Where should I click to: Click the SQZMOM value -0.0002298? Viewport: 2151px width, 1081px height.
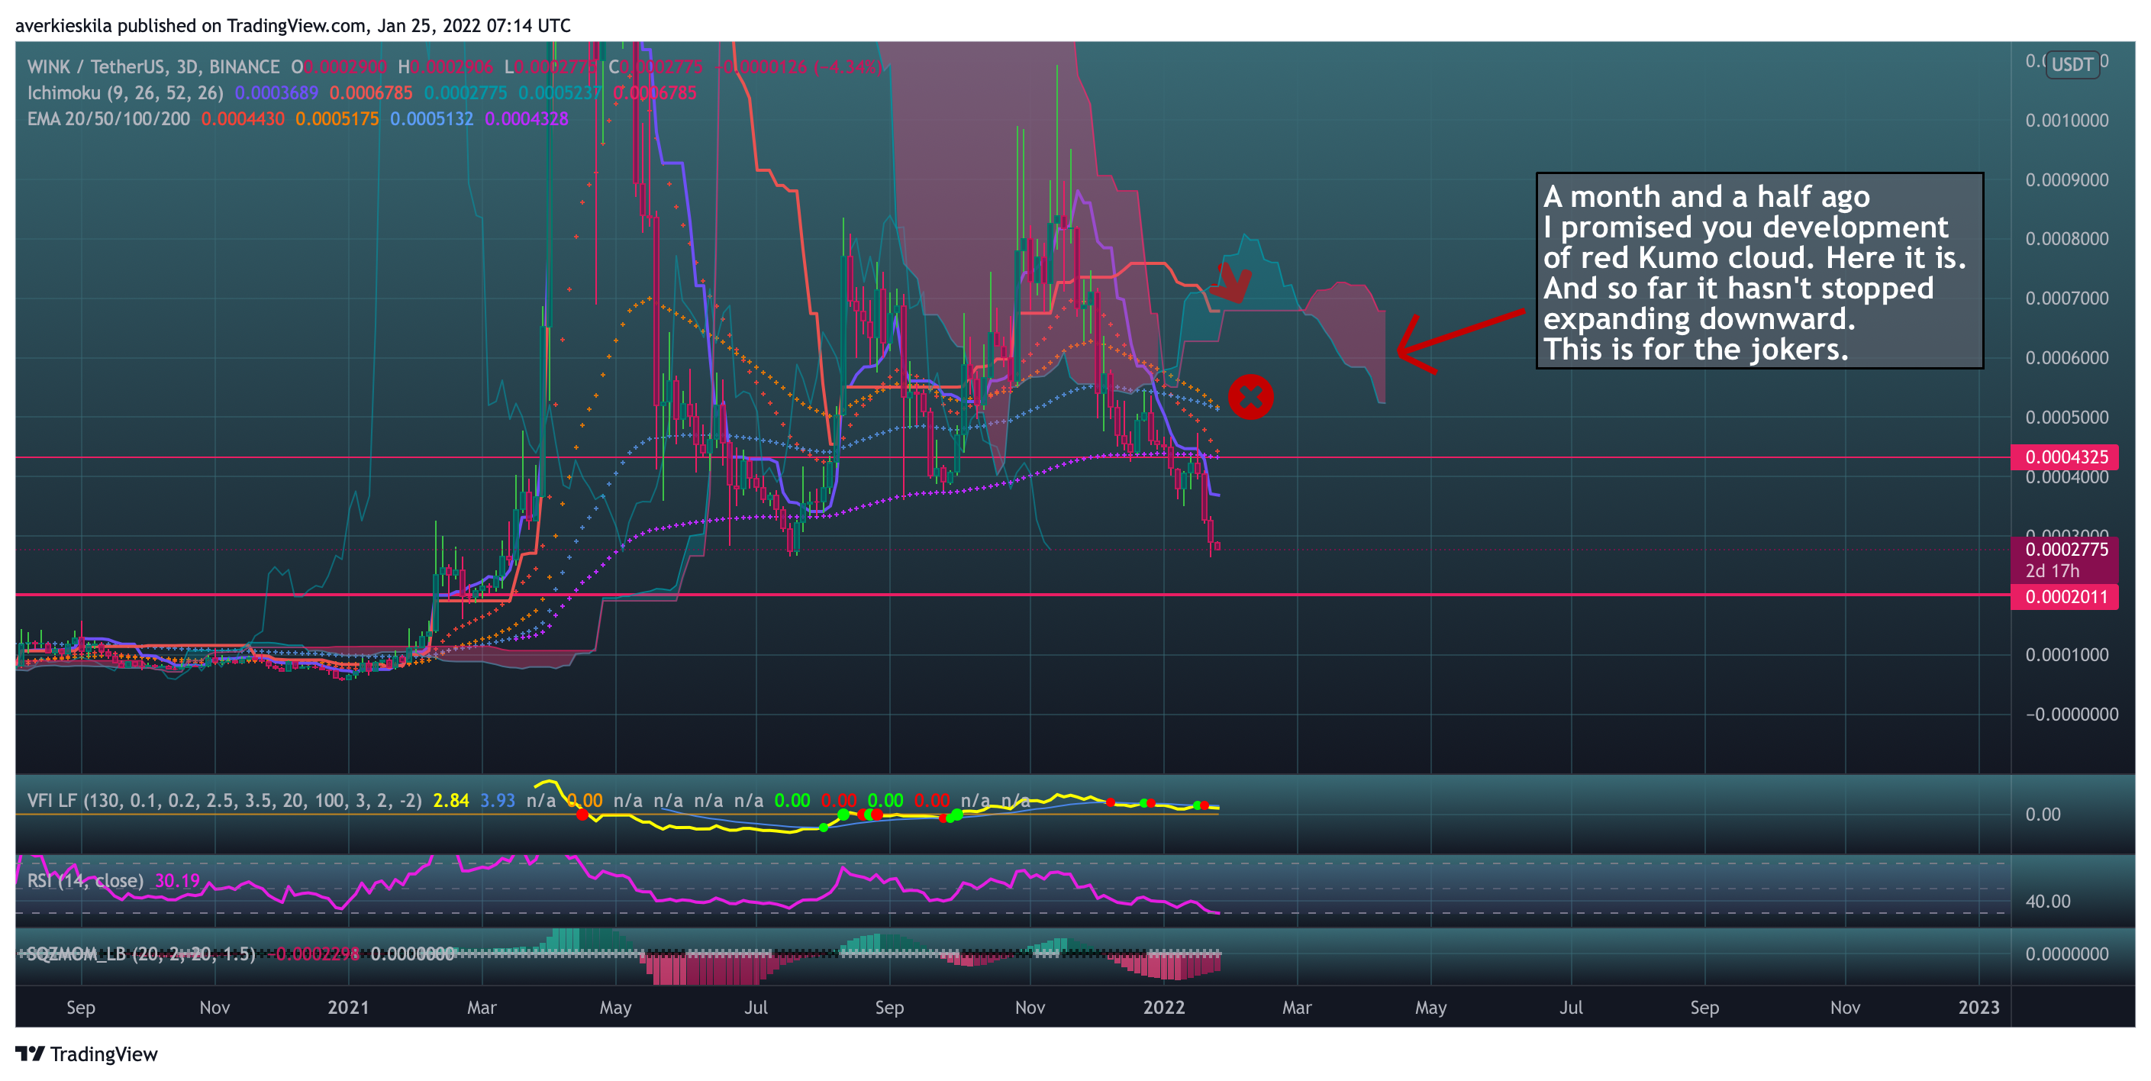click(x=314, y=954)
